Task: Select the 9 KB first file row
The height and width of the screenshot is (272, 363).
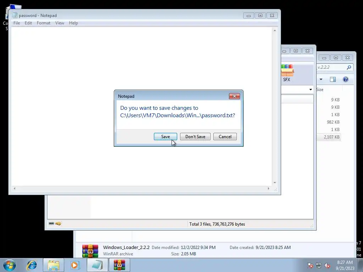Action: pyautogui.click(x=329, y=100)
